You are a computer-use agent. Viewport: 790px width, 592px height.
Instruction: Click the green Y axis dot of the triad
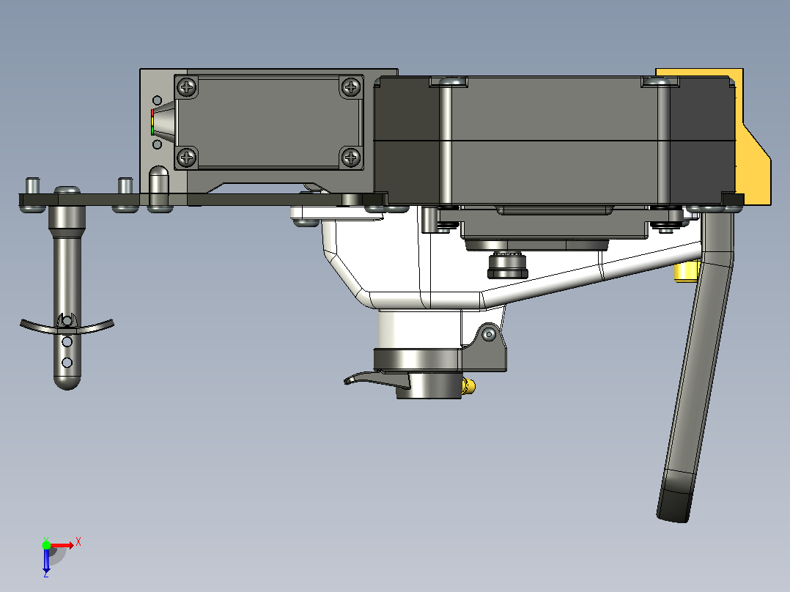coord(46,544)
